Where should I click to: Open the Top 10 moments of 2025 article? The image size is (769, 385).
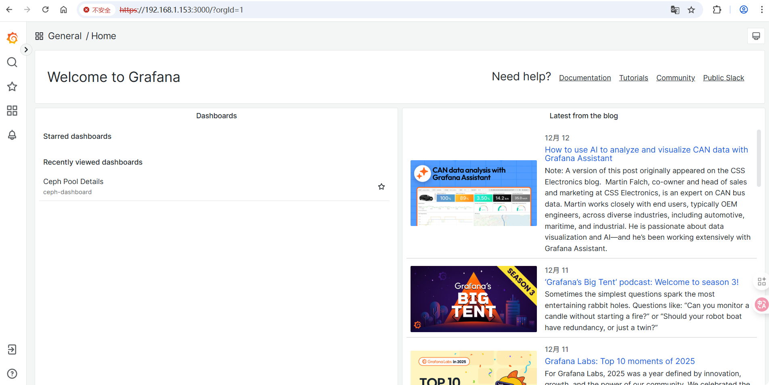pos(620,361)
